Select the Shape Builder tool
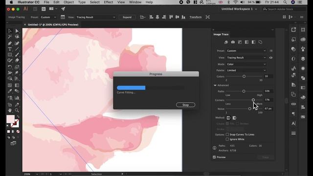Screen dimensions: 313x176 tap(10, 78)
